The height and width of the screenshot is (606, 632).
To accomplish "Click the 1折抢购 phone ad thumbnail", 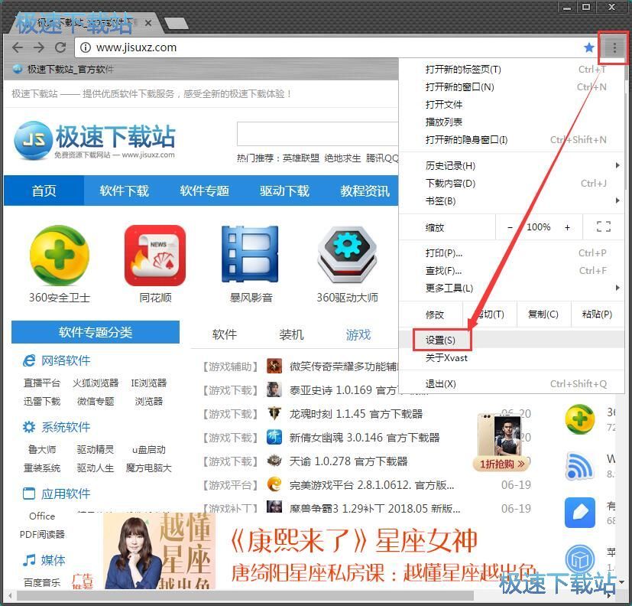I will (501, 442).
